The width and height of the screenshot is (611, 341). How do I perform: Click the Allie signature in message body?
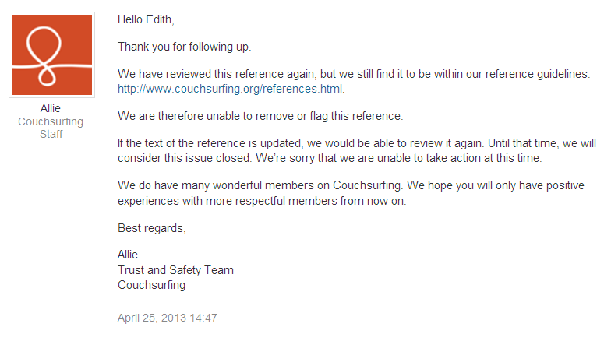[x=128, y=255]
